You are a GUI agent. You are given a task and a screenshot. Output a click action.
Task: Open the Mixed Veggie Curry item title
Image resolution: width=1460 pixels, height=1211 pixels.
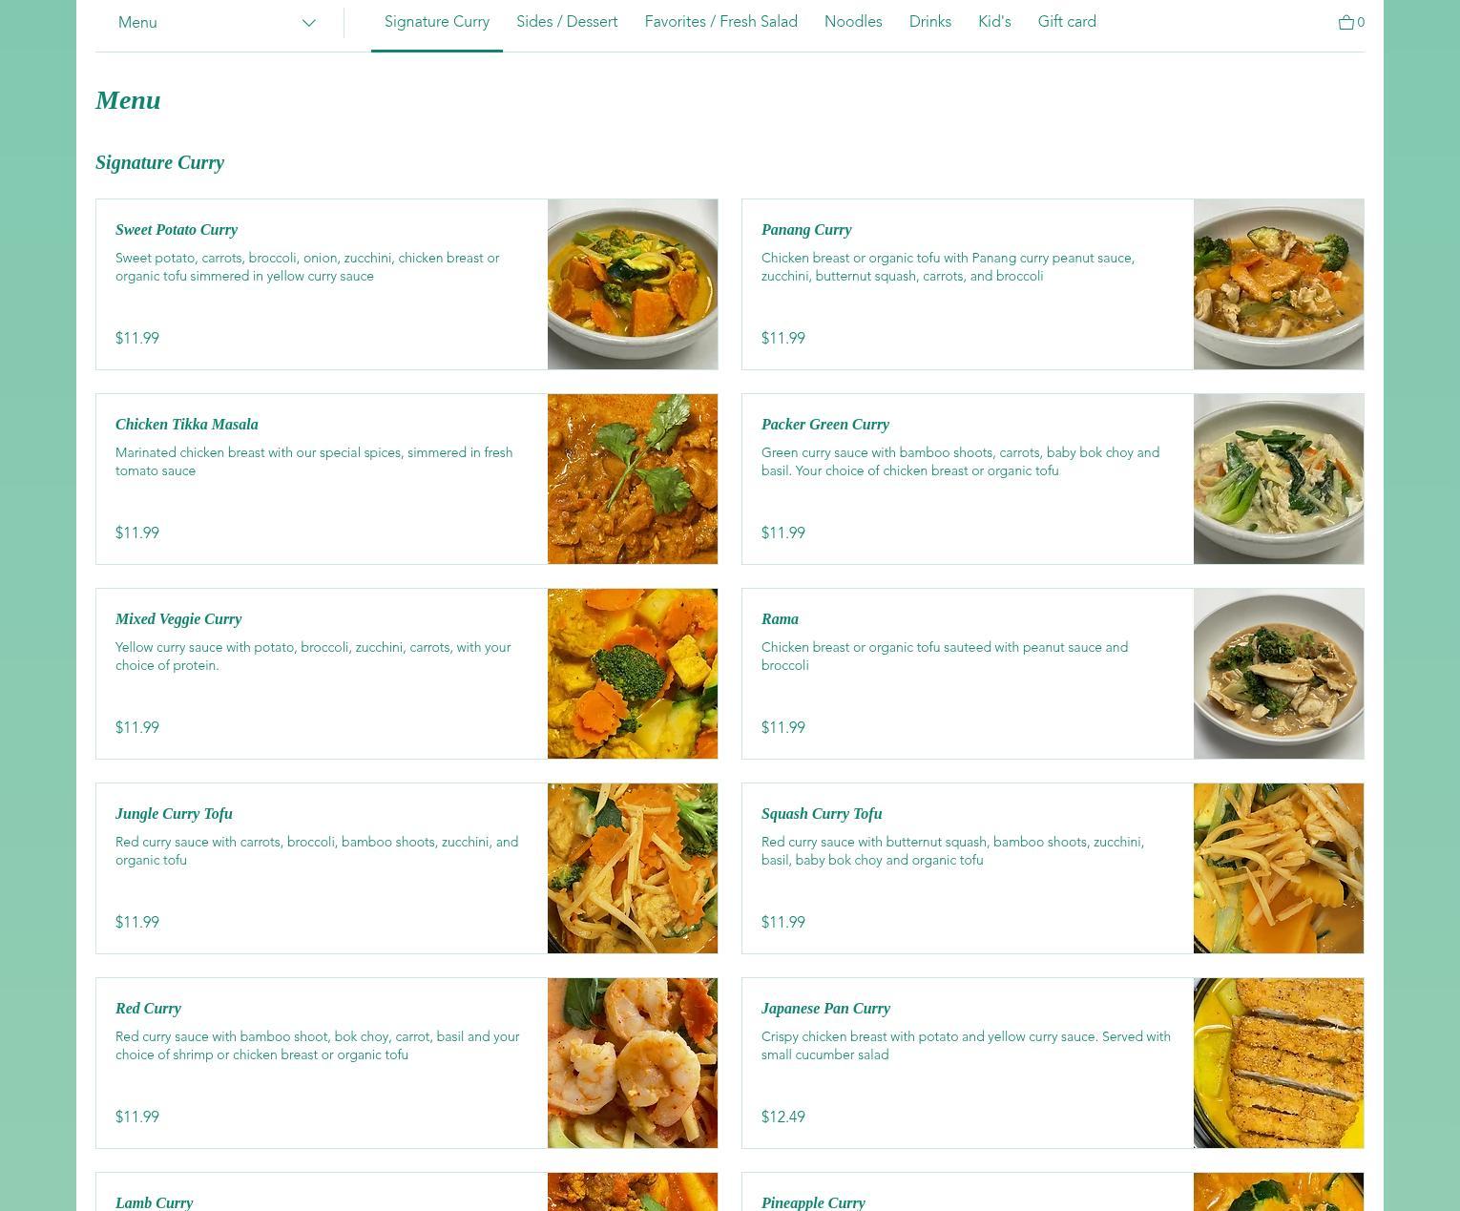[x=178, y=619]
